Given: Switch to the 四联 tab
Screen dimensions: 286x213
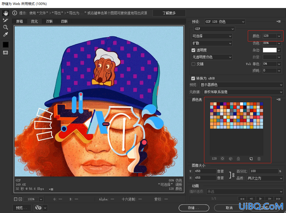Looking at the screenshot, I should point(65,21).
